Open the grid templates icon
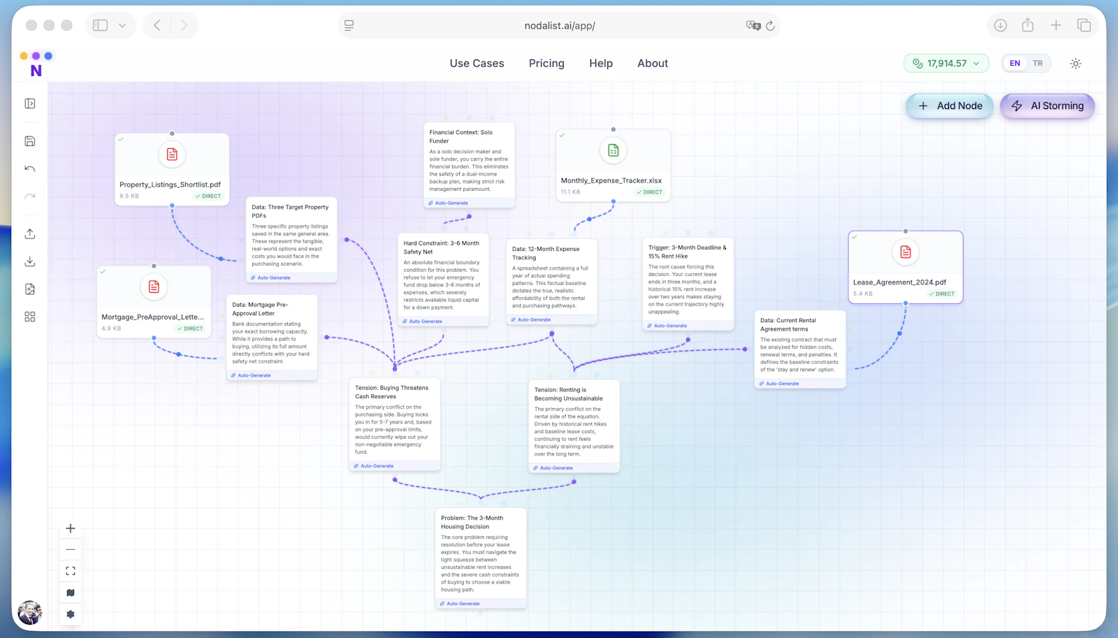1118x638 pixels. point(30,317)
